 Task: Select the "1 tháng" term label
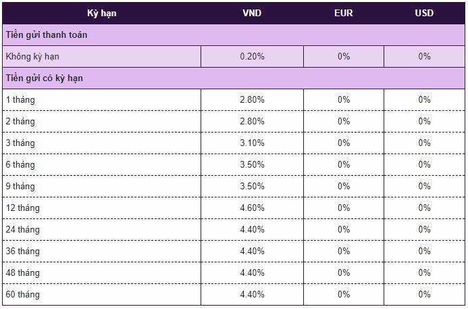(20, 99)
